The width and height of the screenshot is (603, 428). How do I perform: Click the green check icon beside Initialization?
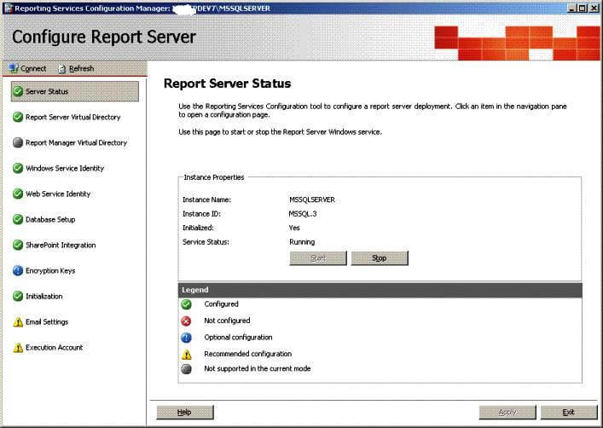18,296
